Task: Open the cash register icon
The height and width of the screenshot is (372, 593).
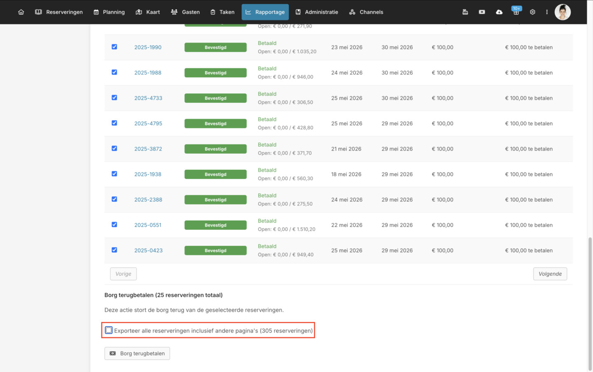Action: (x=465, y=12)
